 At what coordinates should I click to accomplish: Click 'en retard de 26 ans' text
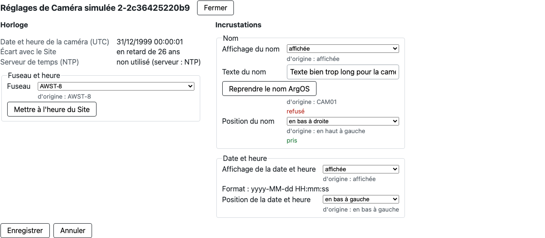148,52
